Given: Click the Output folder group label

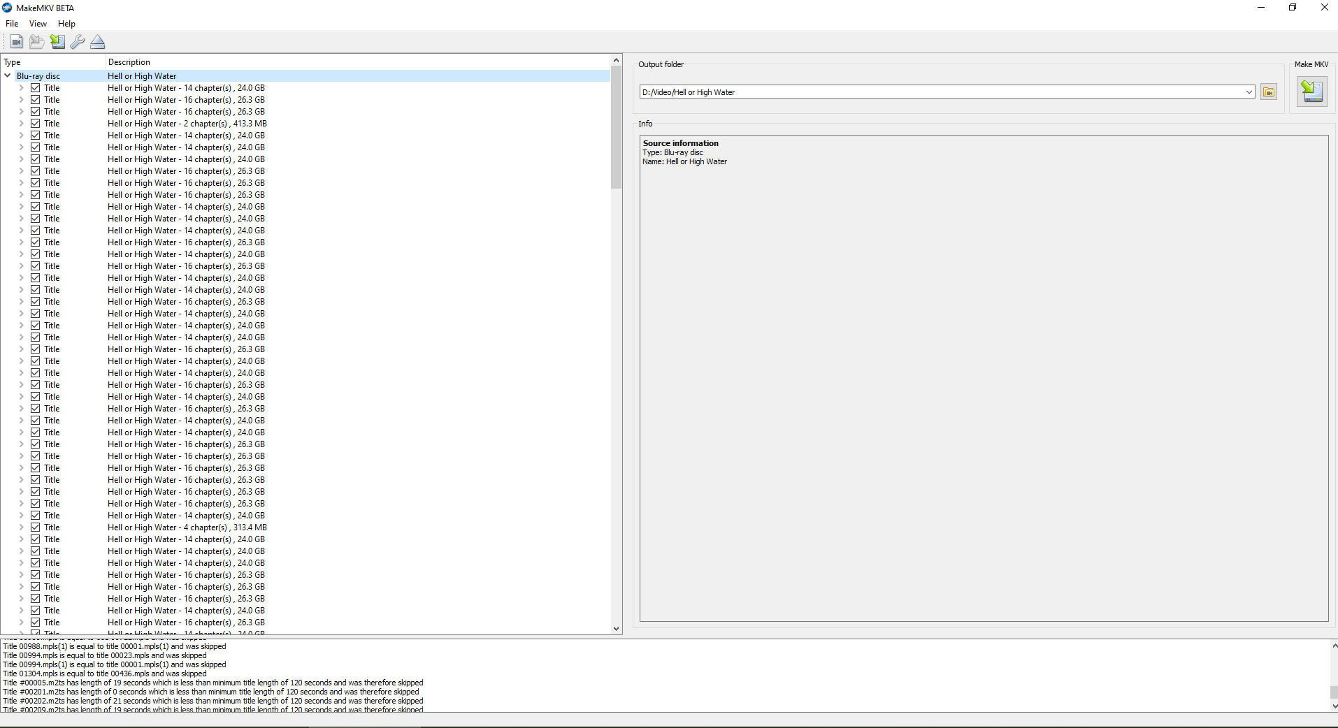Looking at the screenshot, I should [x=661, y=64].
